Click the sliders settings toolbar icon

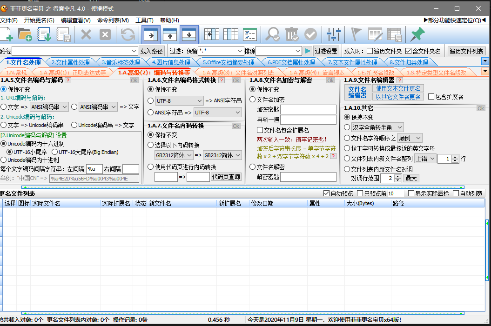pos(333,34)
